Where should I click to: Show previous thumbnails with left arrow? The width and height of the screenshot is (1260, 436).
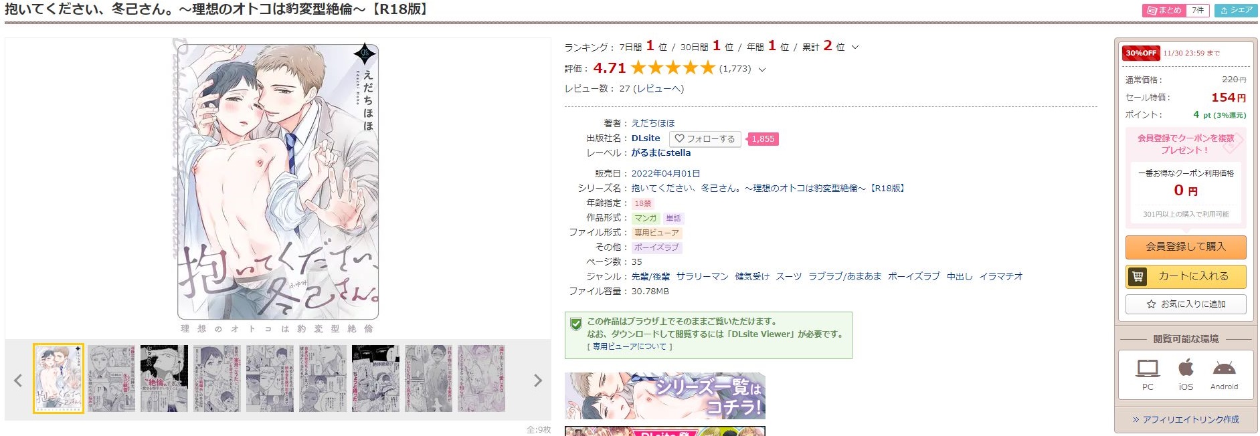[x=18, y=380]
